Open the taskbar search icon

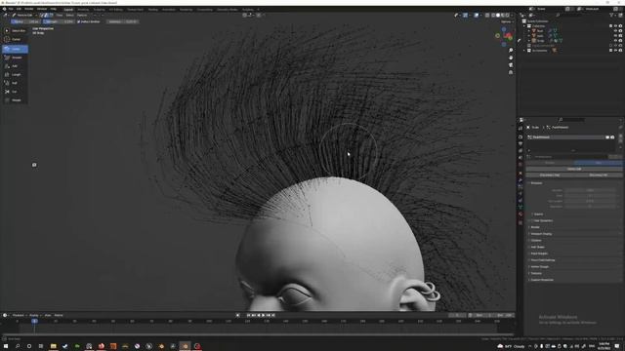(18, 346)
